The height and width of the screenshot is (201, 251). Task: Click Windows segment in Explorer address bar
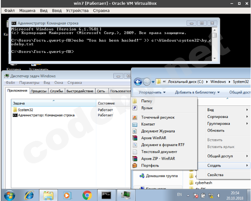coord(218,82)
